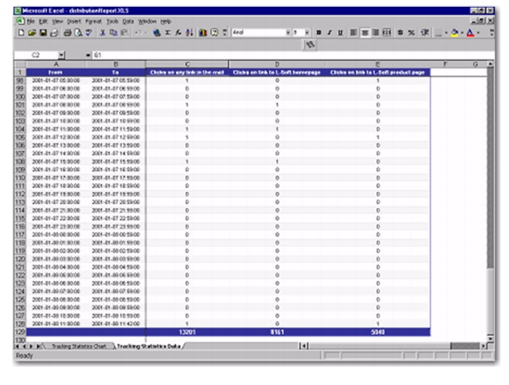Align cell contents left
The width and height of the screenshot is (509, 385).
pos(354,33)
